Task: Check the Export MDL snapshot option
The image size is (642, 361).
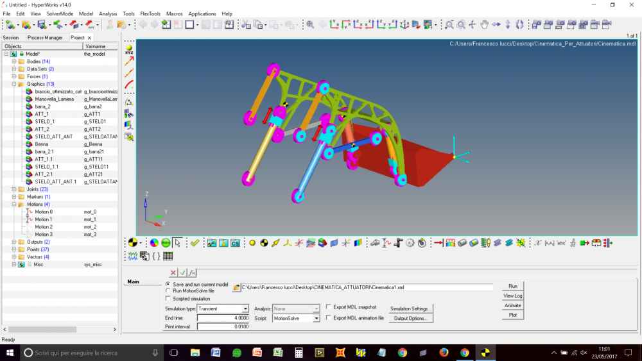Action: 329,307
